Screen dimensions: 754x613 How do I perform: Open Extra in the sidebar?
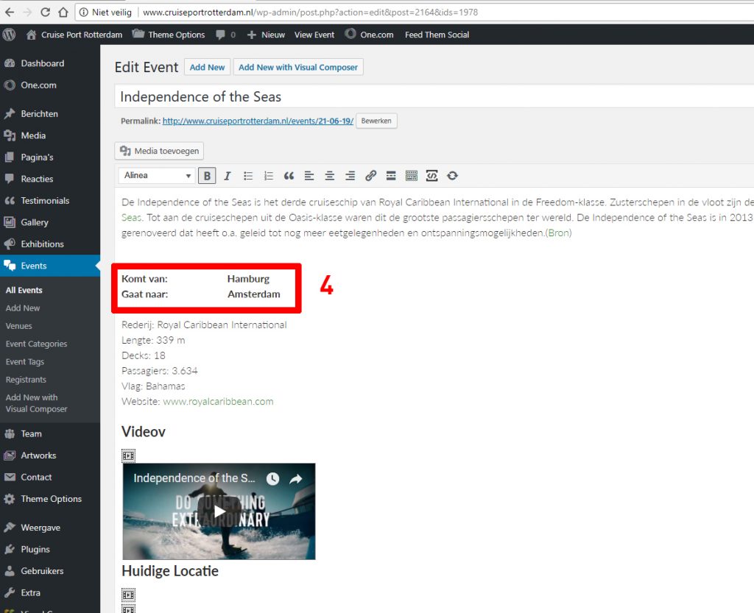50,593
